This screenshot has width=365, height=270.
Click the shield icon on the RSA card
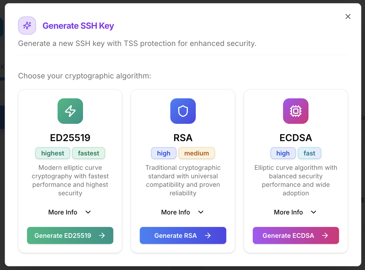click(x=183, y=111)
